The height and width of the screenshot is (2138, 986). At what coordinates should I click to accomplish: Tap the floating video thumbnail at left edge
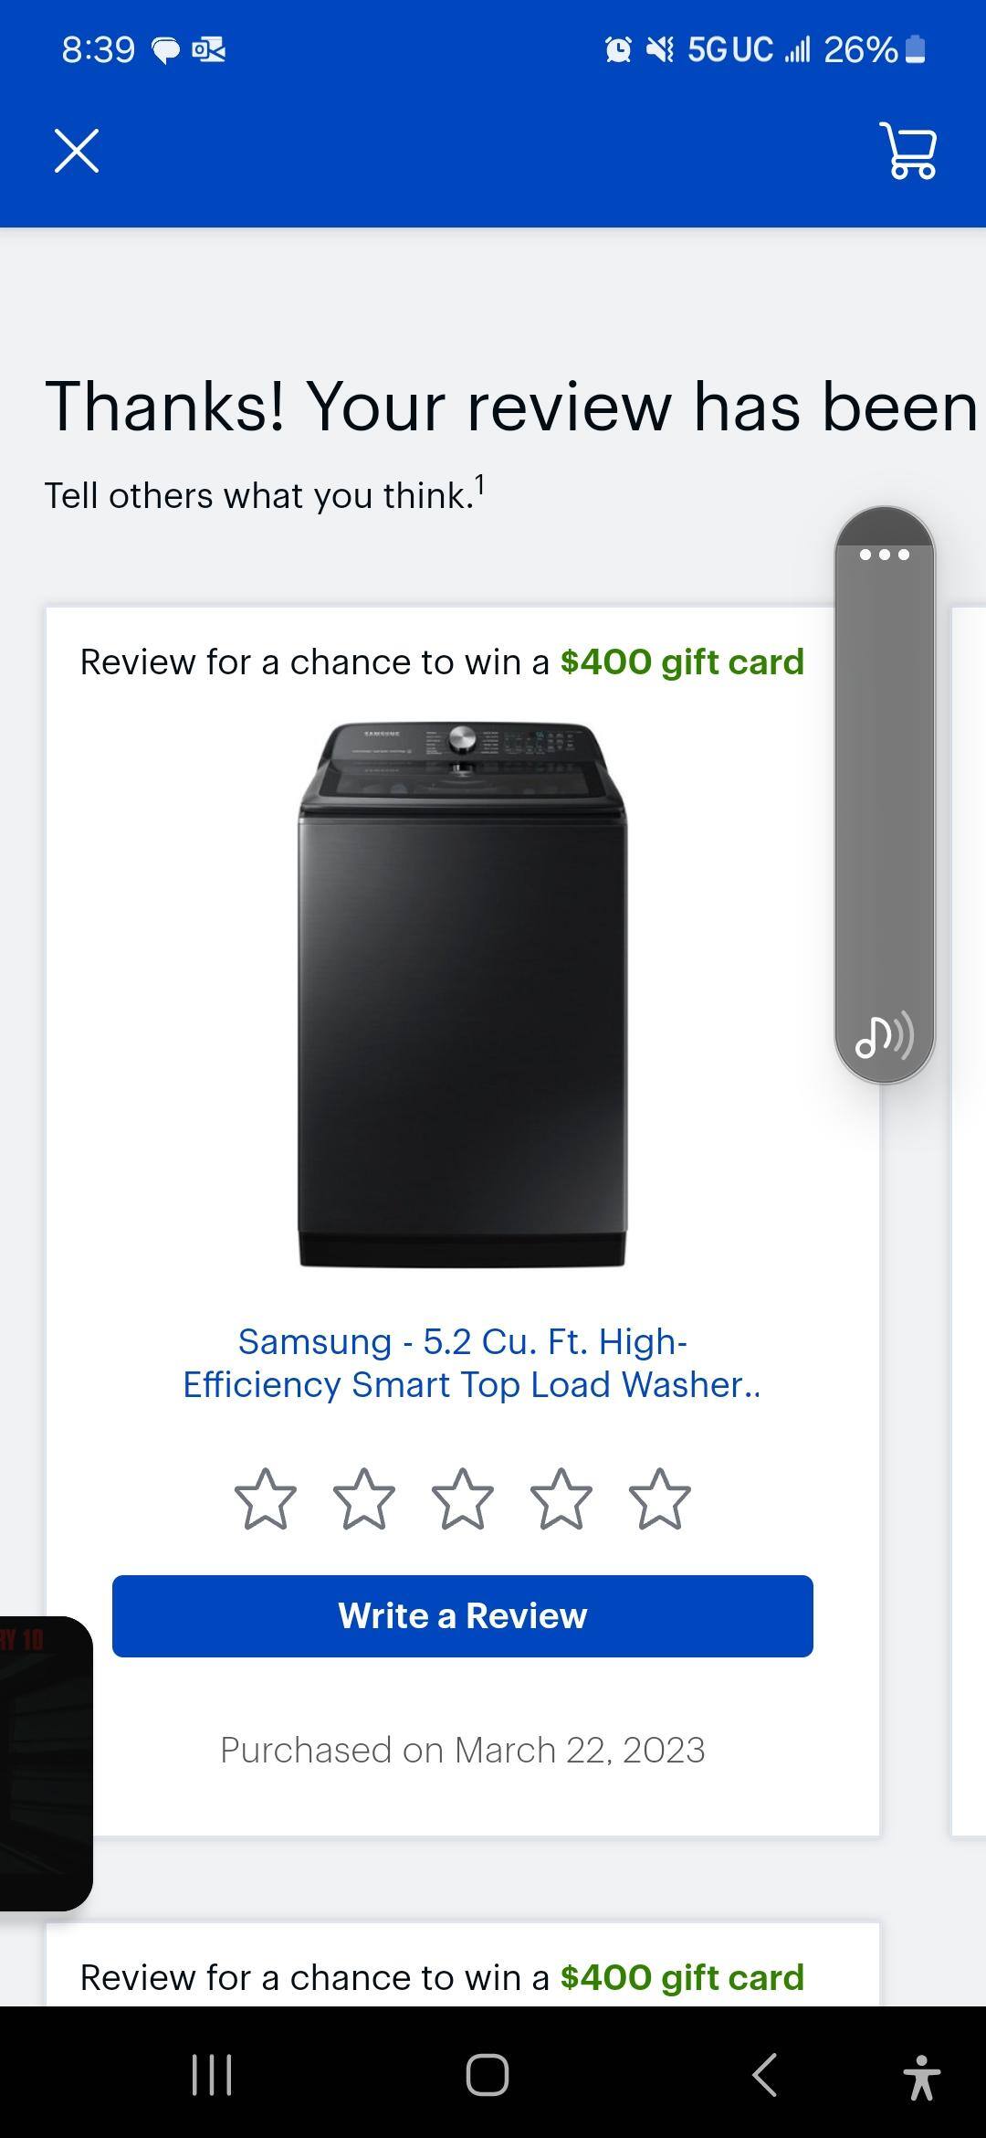[x=44, y=1763]
